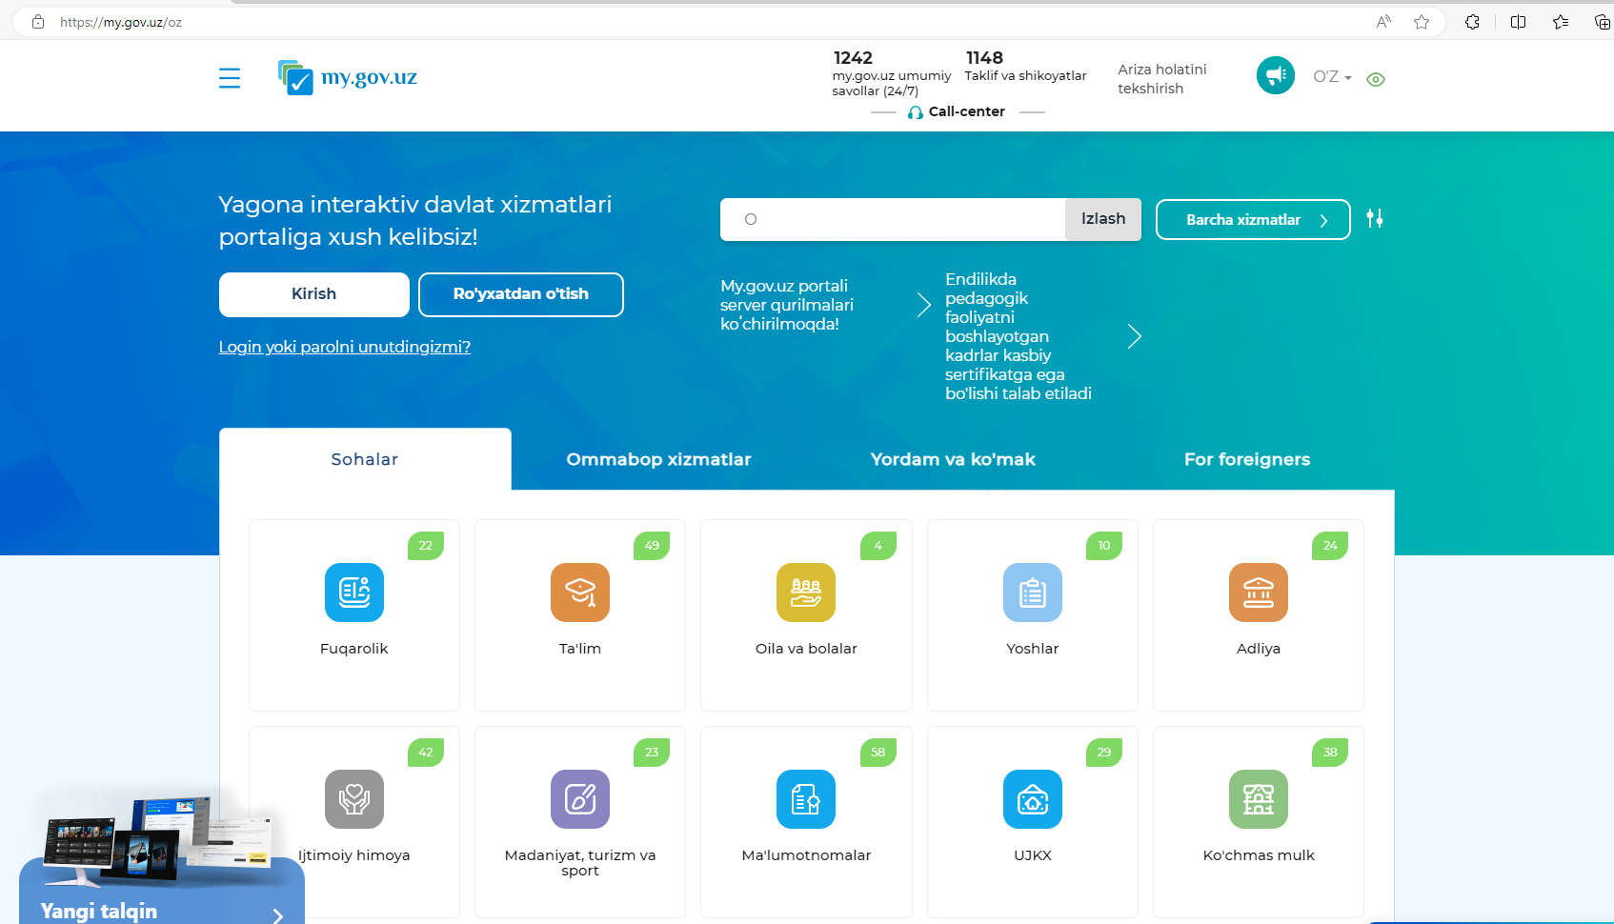Image resolution: width=1614 pixels, height=924 pixels.
Task: Expand the Yangi talqin banner arrow
Action: [x=277, y=915]
